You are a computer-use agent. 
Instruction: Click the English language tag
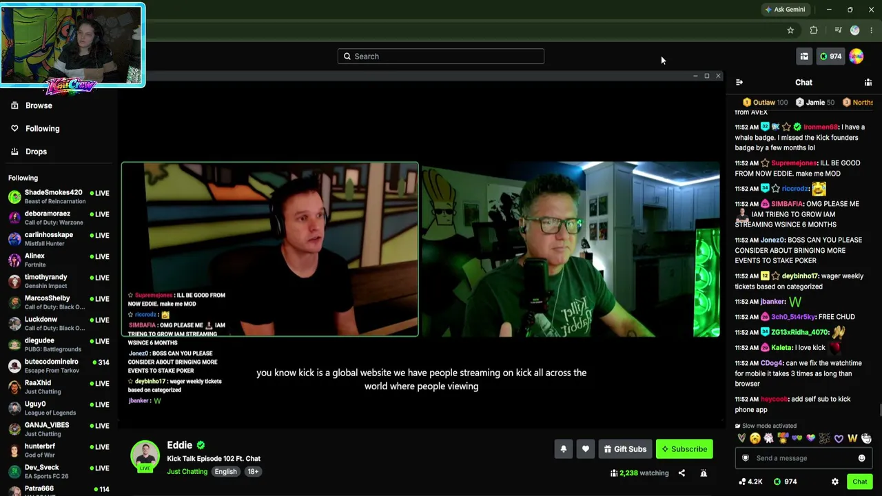[x=225, y=472]
